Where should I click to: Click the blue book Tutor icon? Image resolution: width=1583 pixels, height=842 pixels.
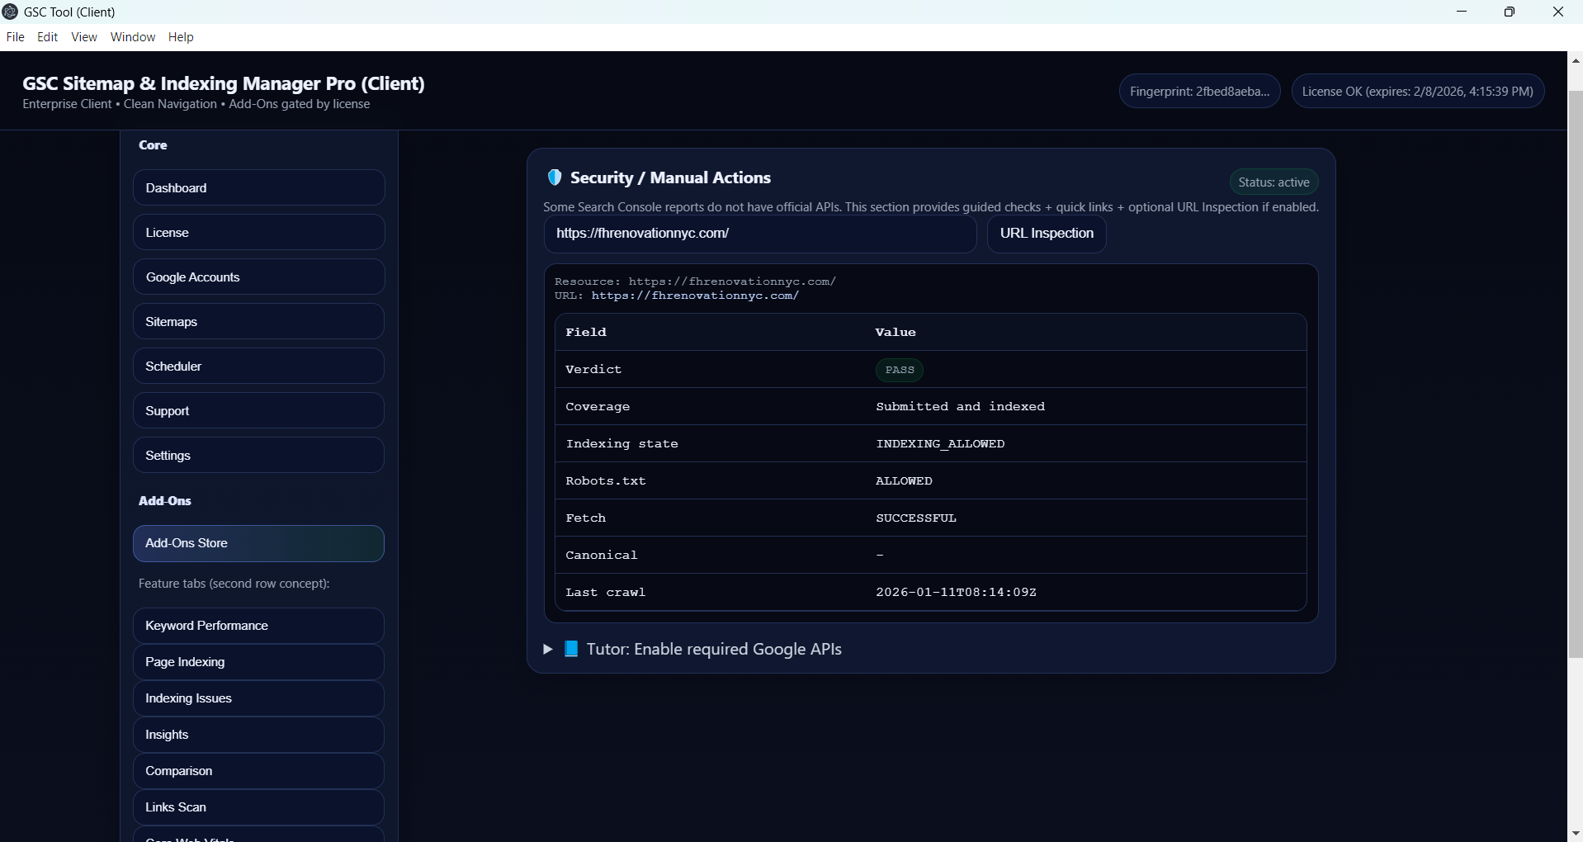570,649
